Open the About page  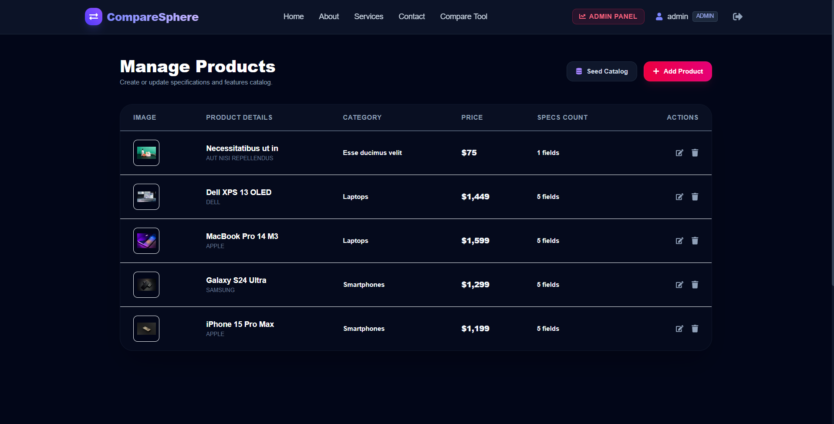329,17
